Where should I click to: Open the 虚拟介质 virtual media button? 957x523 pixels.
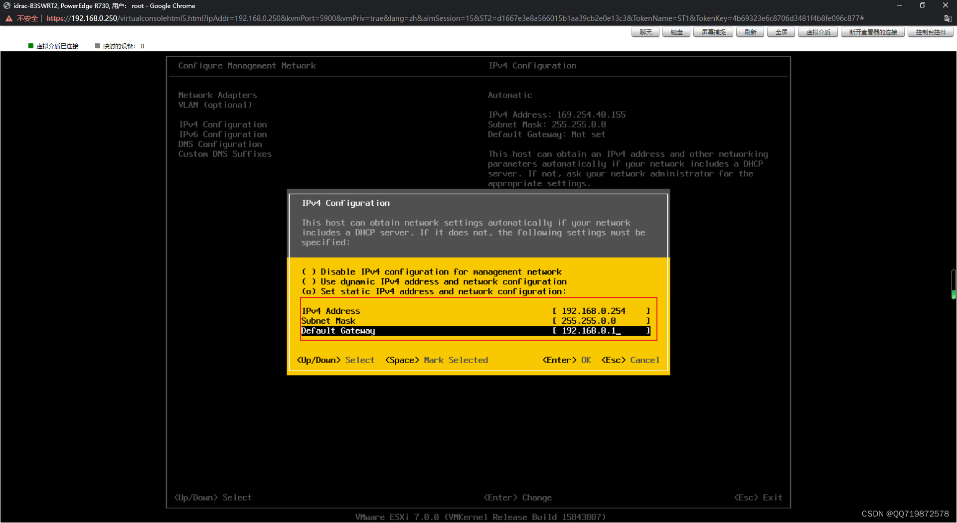pyautogui.click(x=818, y=32)
